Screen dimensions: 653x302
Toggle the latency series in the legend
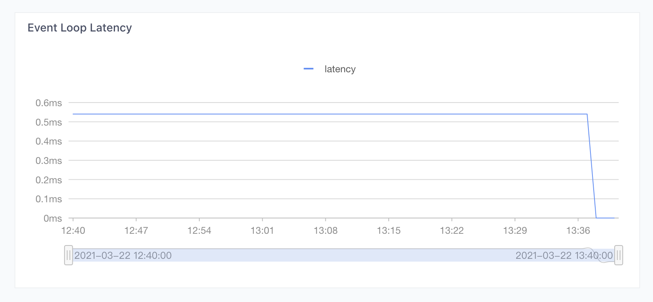coord(339,69)
